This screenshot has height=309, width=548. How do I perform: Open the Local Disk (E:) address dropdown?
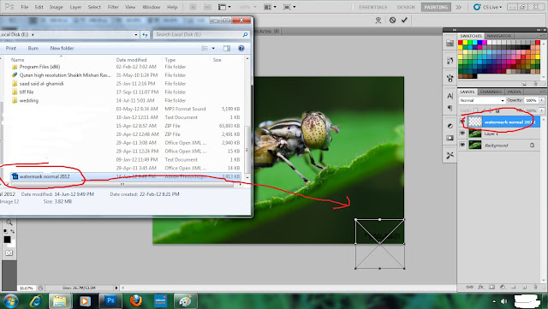click(x=135, y=34)
